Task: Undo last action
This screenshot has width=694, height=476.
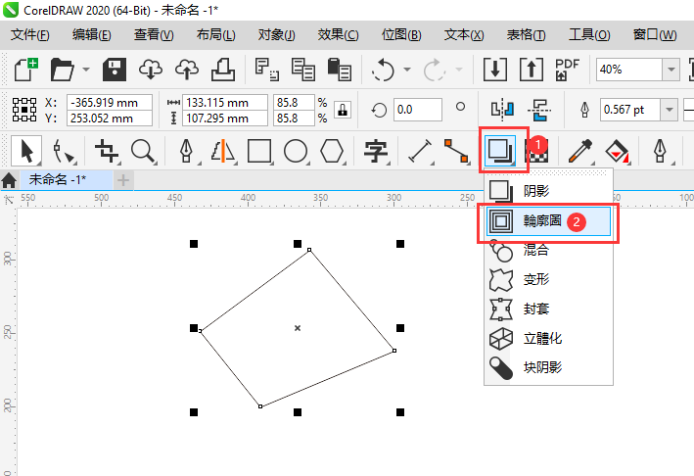Action: 384,70
